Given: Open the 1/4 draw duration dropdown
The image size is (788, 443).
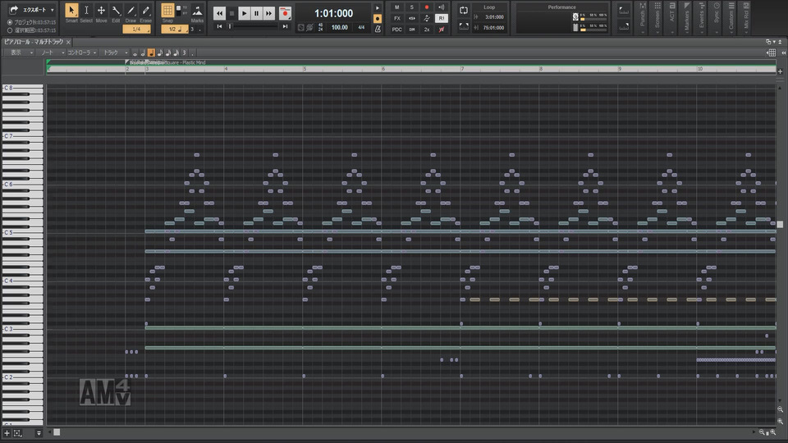Looking at the screenshot, I should (x=137, y=30).
